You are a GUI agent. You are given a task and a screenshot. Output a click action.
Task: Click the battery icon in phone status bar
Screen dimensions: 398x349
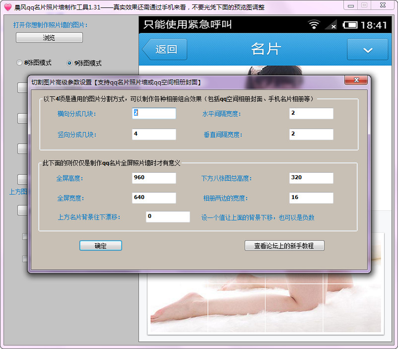350,25
